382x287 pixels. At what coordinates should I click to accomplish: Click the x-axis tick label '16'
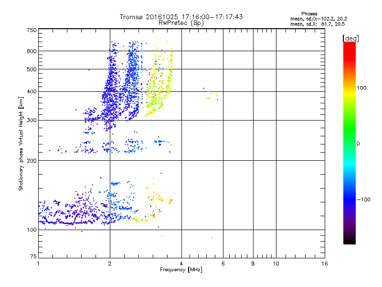coord(325,264)
